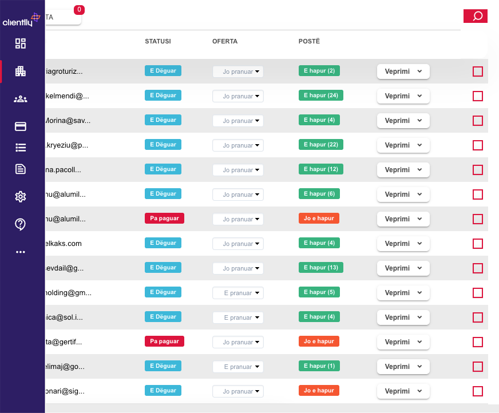Open the 'E pranuar' dropdown in elimaj@go row

238,367
